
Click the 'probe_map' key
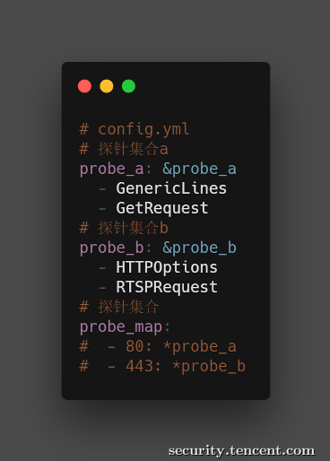pyautogui.click(x=121, y=327)
